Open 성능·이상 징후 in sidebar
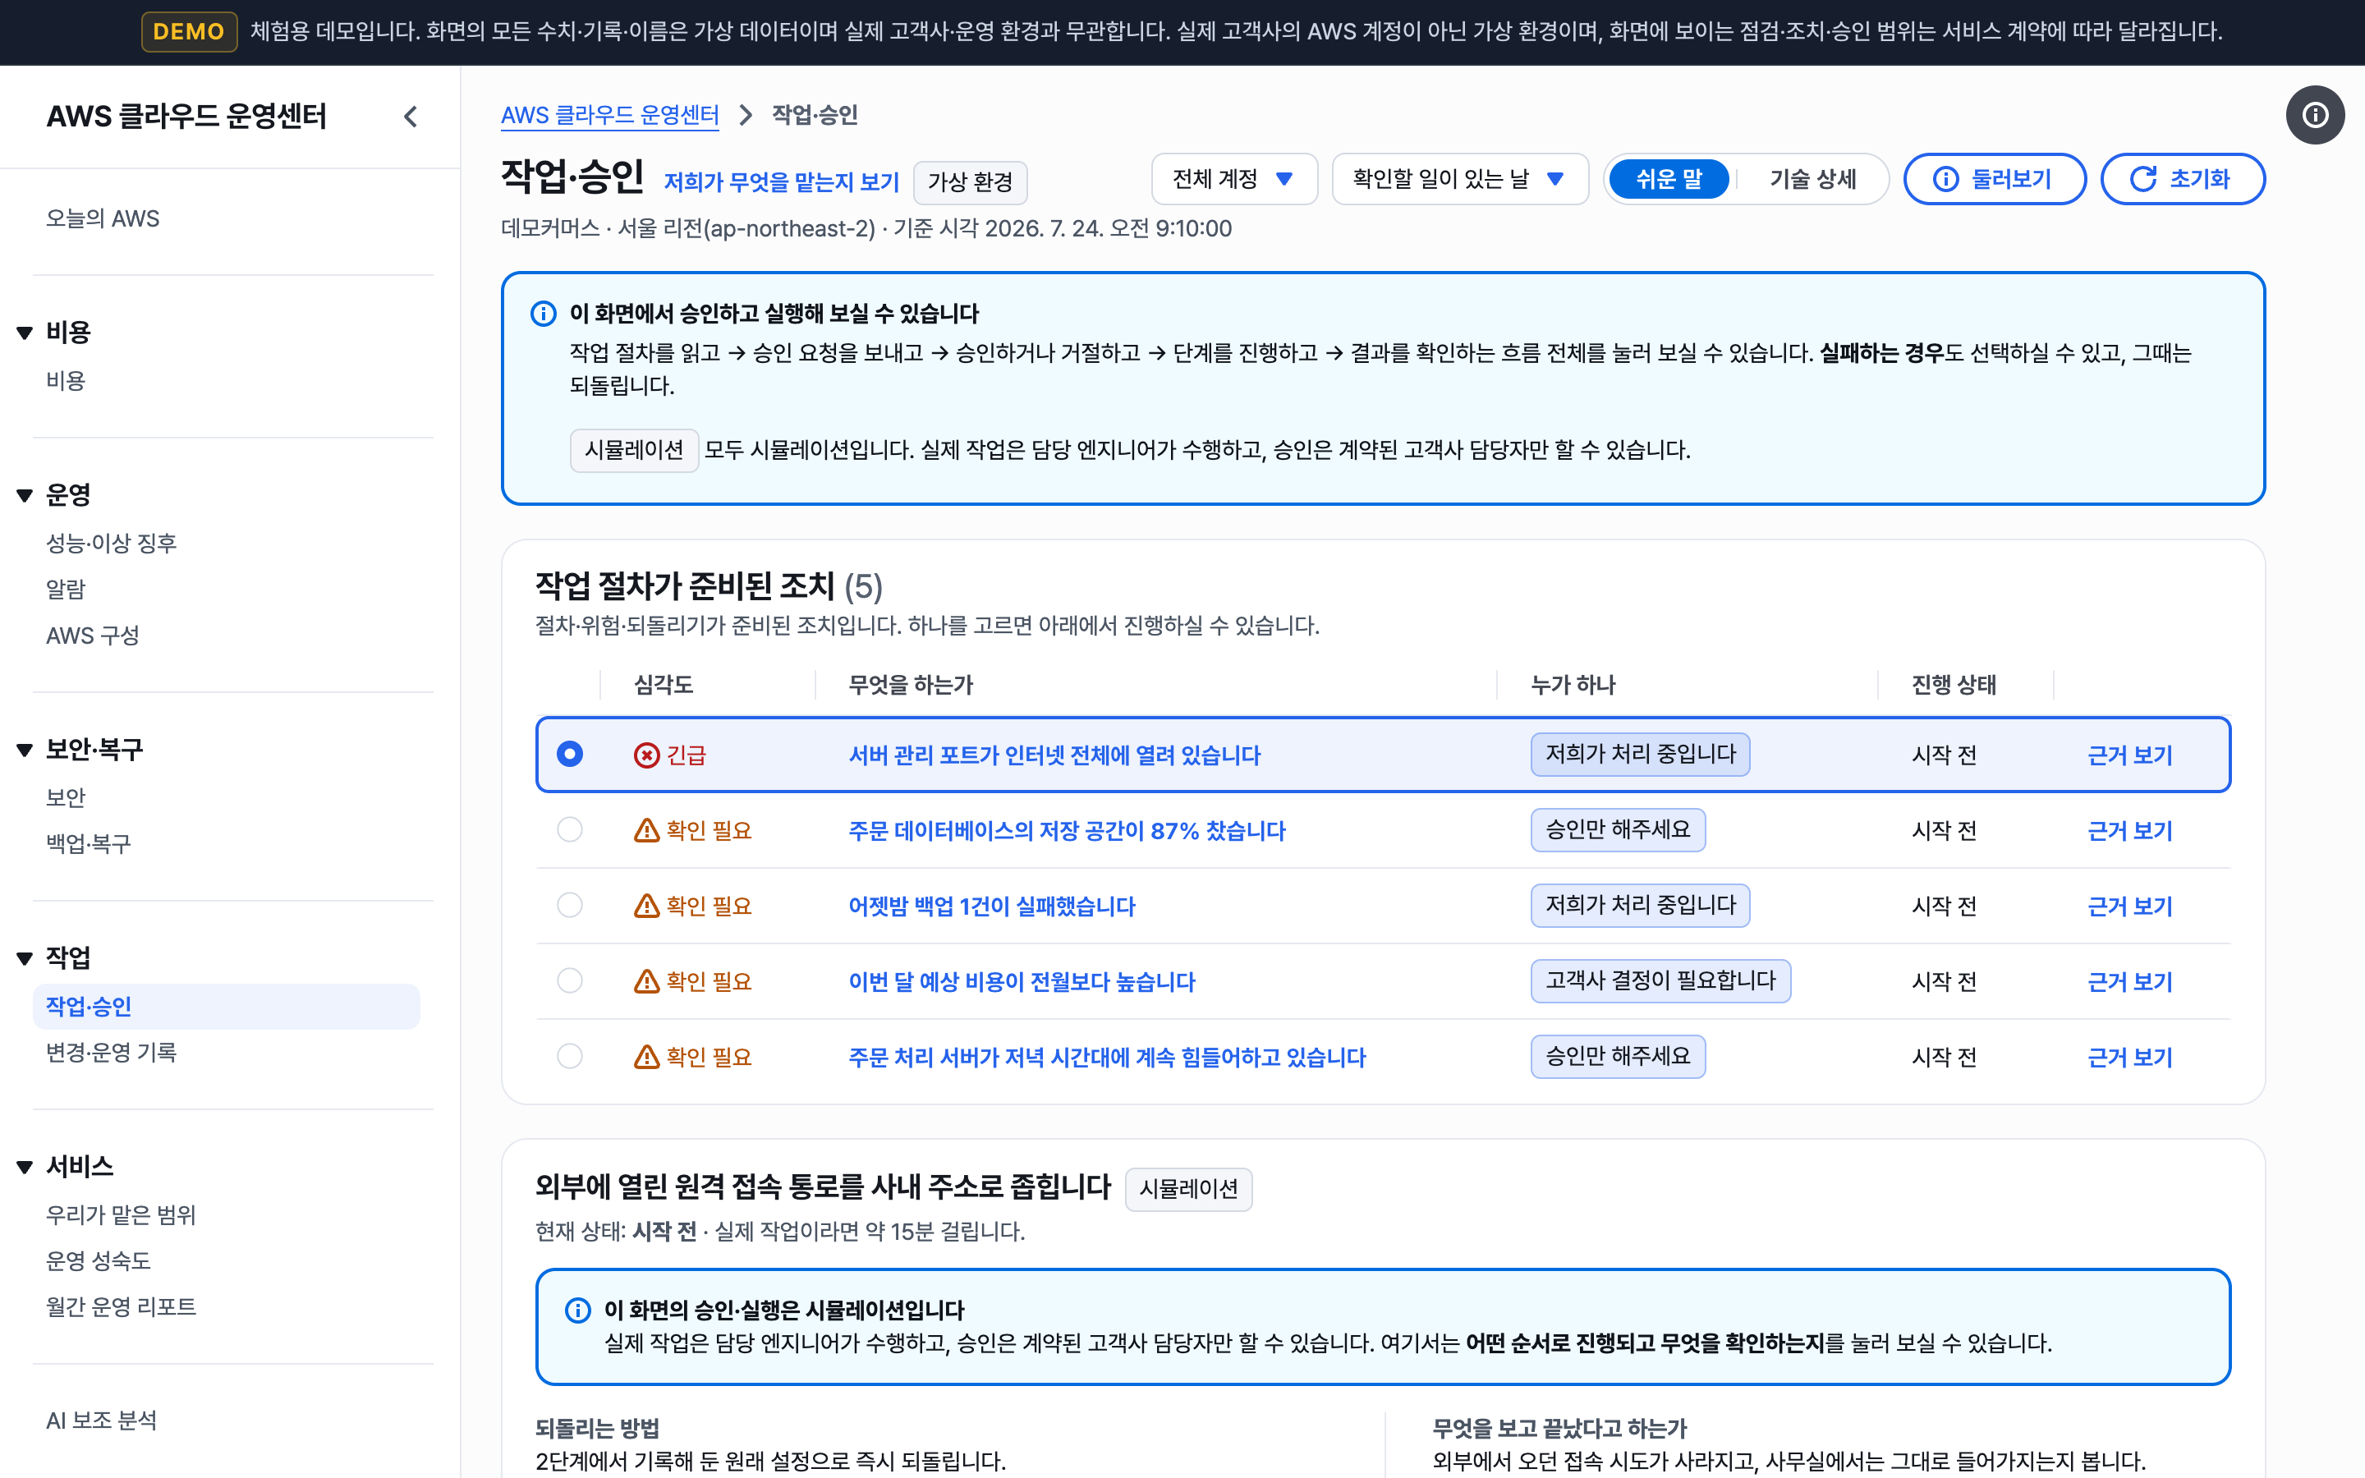Screen dimensions: 2365x1478 [x=112, y=543]
